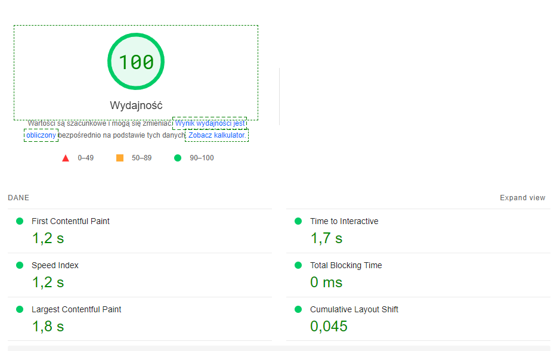Click the green performance score gauge showing 100
This screenshot has height=351, width=557.
[x=136, y=62]
